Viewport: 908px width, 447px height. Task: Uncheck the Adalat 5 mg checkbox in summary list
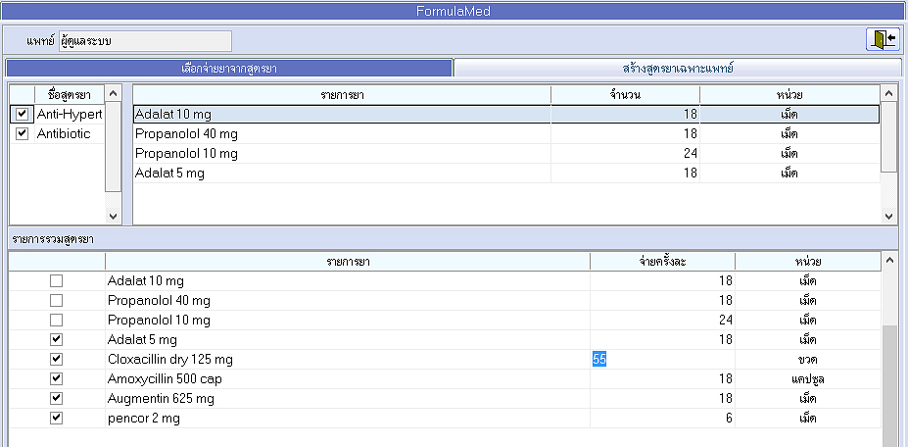[56, 340]
